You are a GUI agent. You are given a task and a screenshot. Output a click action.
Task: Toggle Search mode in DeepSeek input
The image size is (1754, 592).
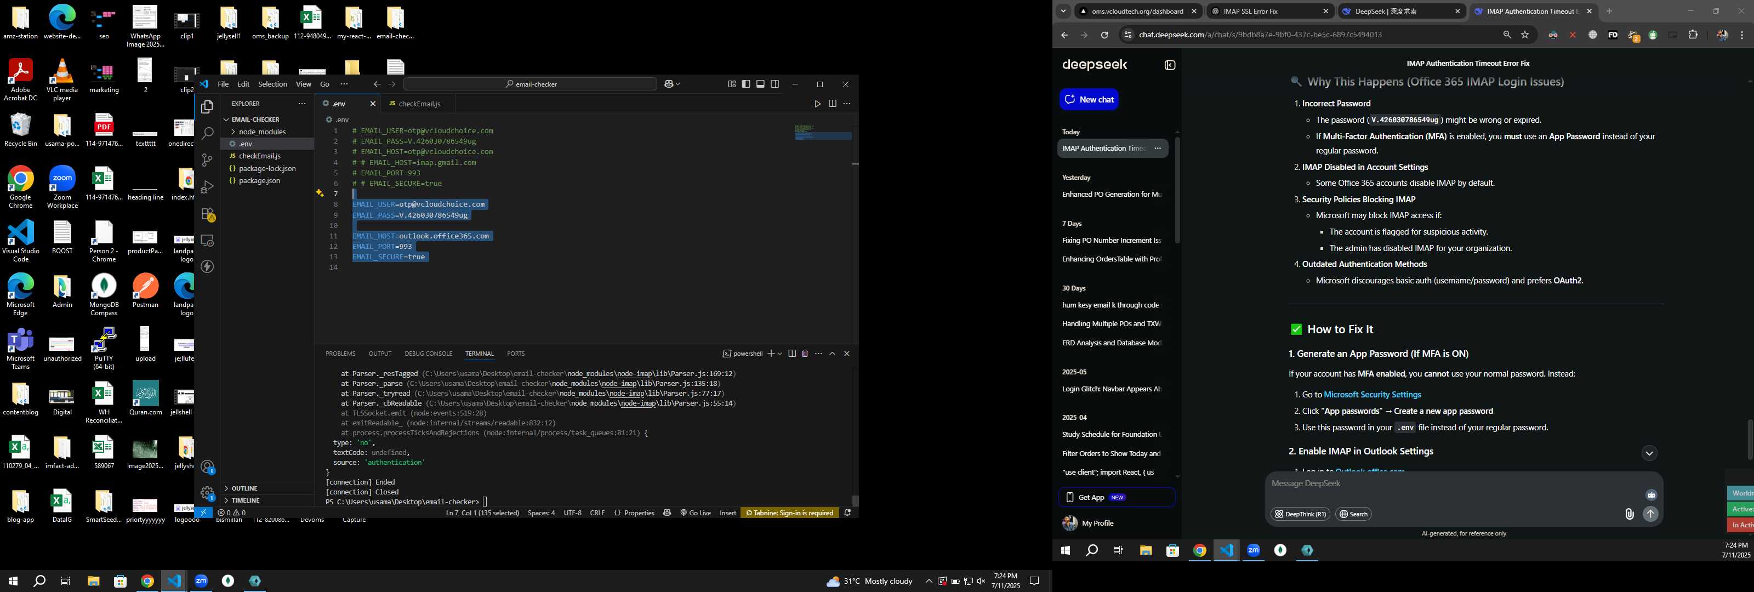(1353, 514)
